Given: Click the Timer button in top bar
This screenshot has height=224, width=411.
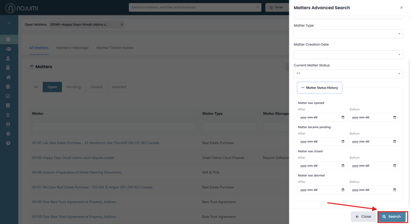Looking at the screenshot, I should click(x=277, y=7).
